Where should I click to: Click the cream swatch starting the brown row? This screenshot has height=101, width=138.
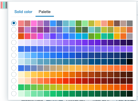(x=21, y=74)
